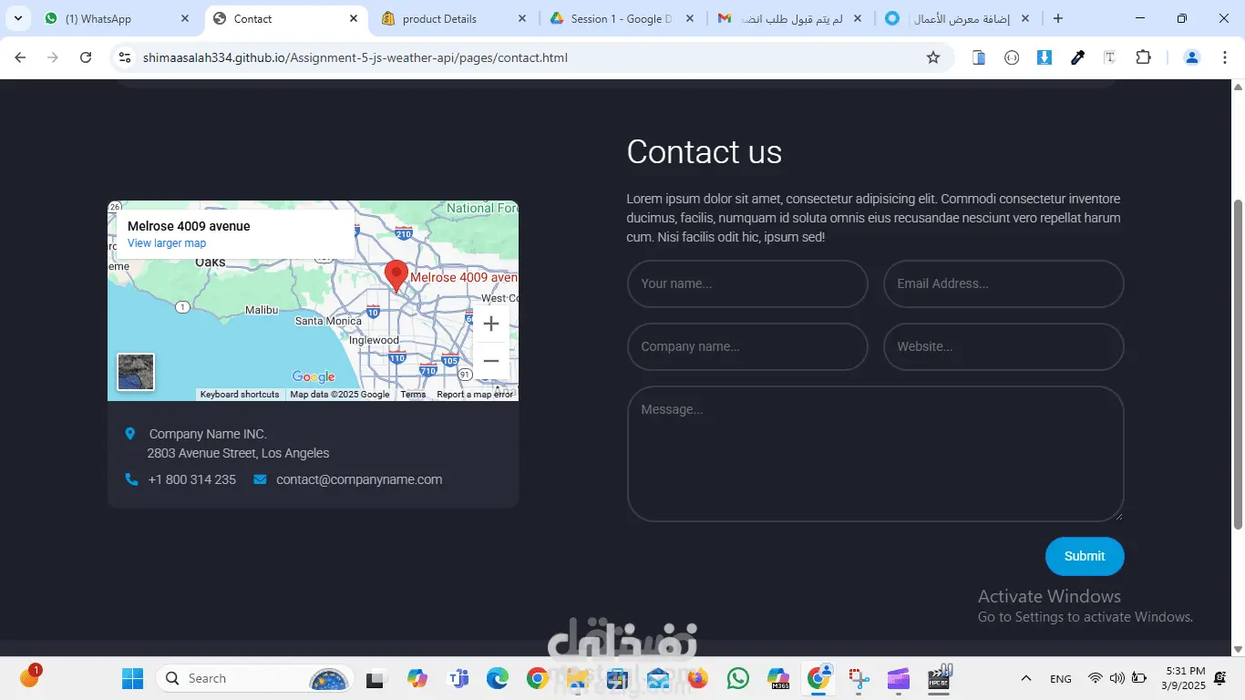The image size is (1245, 700).
Task: Open the ENG language indicator
Action: tap(1061, 679)
